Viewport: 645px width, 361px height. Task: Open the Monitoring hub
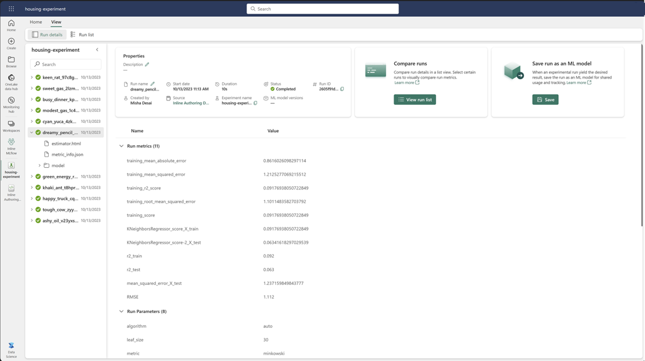(x=11, y=105)
